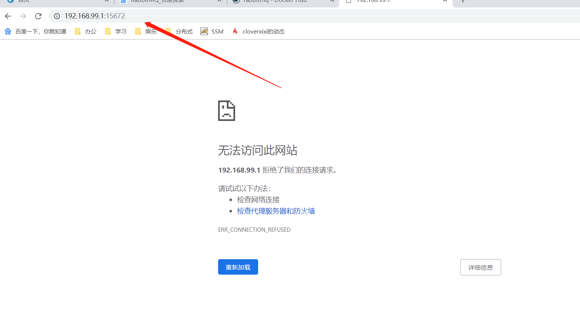The height and width of the screenshot is (330, 580).
Task: Click the 请试试以下办法 text
Action: pos(244,188)
